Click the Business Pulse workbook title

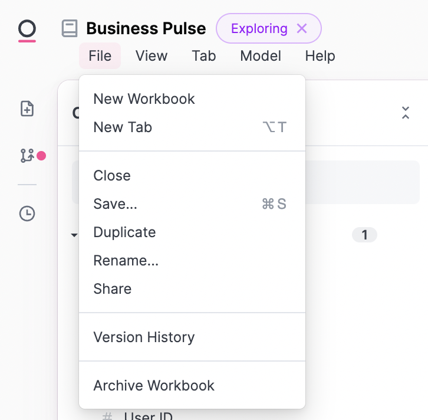146,28
